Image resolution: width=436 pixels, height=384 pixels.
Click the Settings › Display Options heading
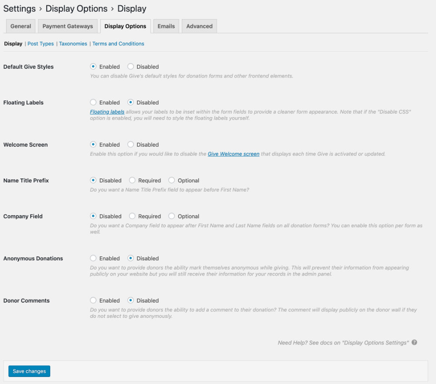point(75,9)
